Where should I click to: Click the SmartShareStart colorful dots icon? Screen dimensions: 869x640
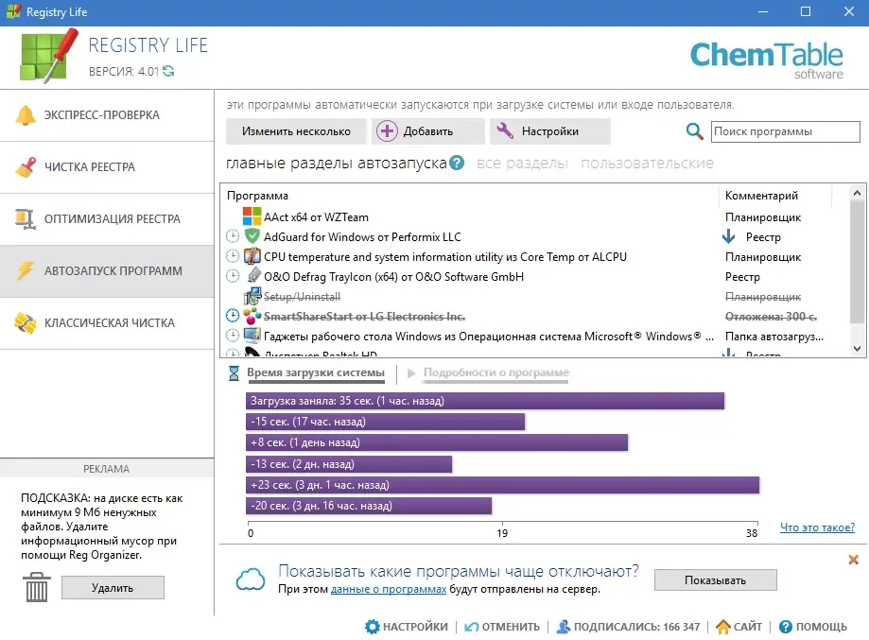click(x=252, y=316)
